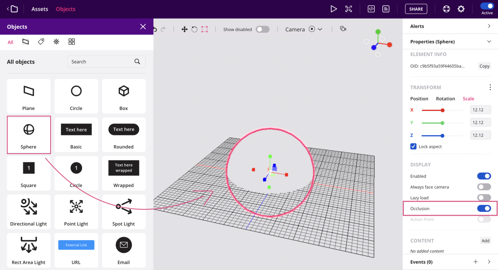
Task: Turn off the Occlusion display toggle
Action: tap(484, 208)
